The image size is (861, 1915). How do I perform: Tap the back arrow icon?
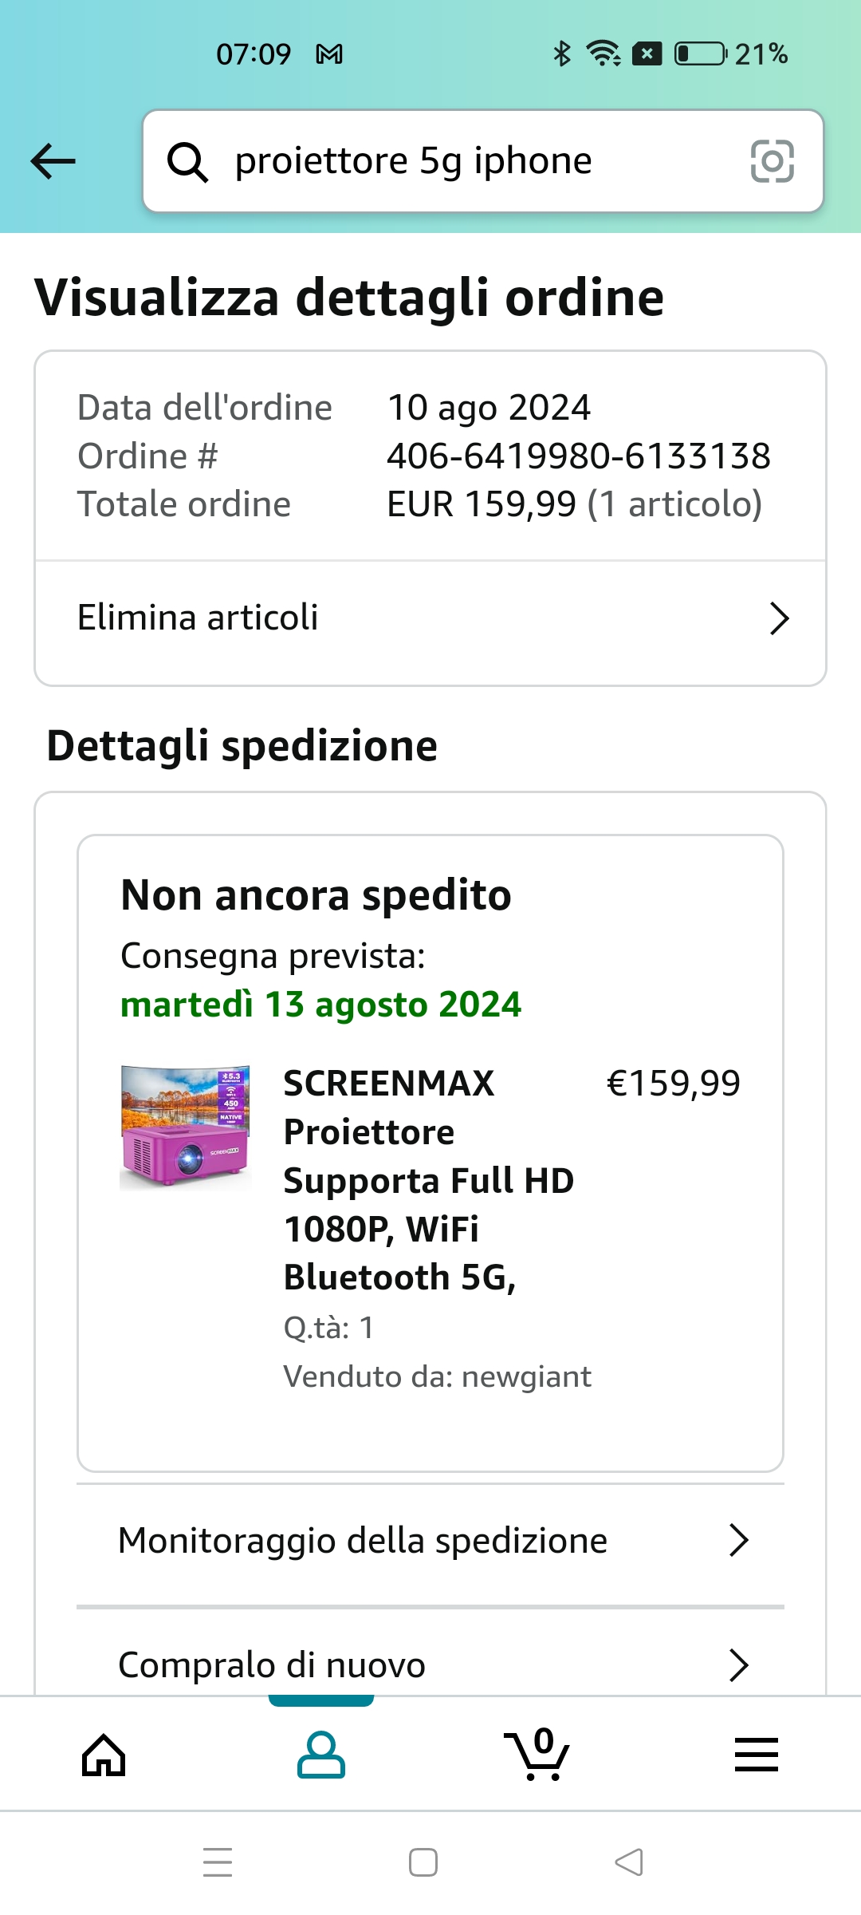click(x=53, y=161)
